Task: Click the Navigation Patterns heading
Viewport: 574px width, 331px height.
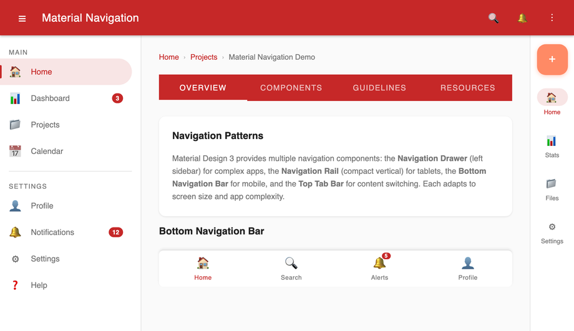Action: (x=218, y=136)
